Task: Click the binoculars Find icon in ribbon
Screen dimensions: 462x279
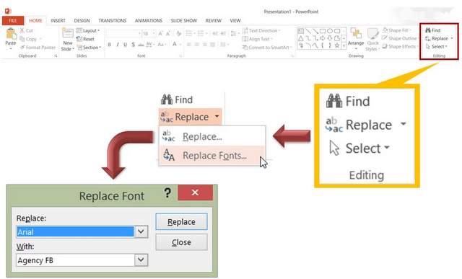Action: (428, 30)
